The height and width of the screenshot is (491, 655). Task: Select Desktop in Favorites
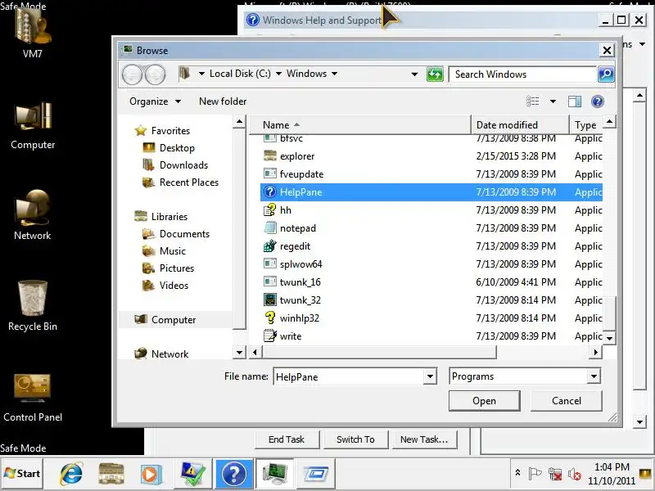169,148
